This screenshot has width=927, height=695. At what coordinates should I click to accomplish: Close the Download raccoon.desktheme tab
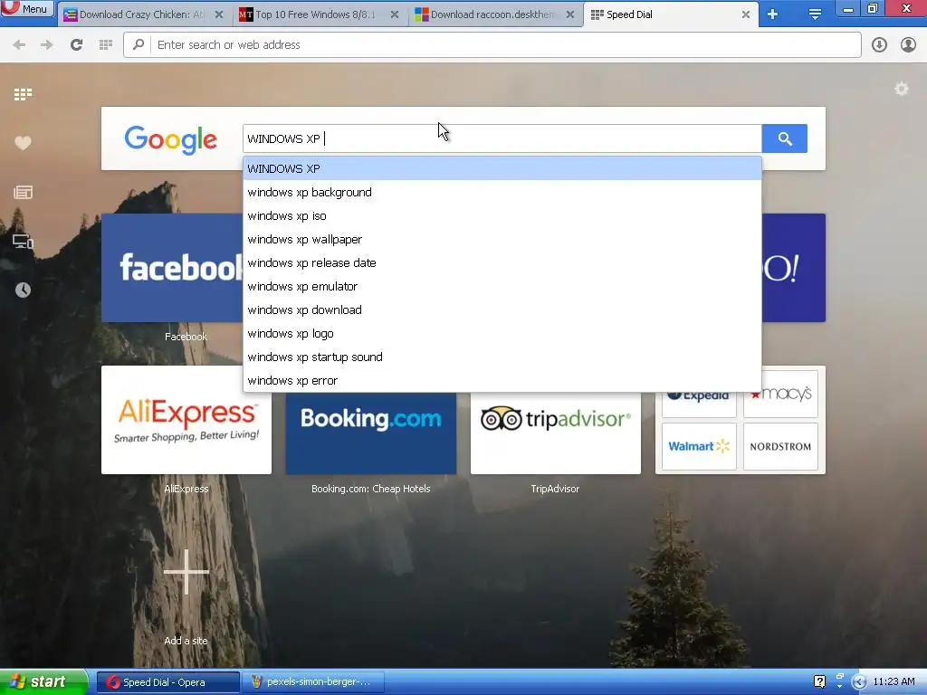tap(570, 14)
